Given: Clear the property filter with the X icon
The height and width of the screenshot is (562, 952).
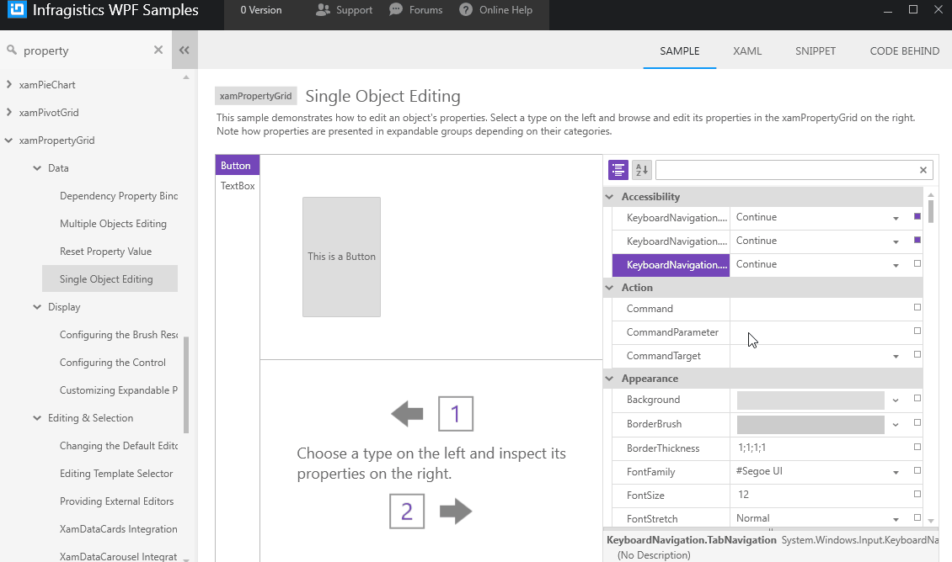Looking at the screenshot, I should click(923, 169).
